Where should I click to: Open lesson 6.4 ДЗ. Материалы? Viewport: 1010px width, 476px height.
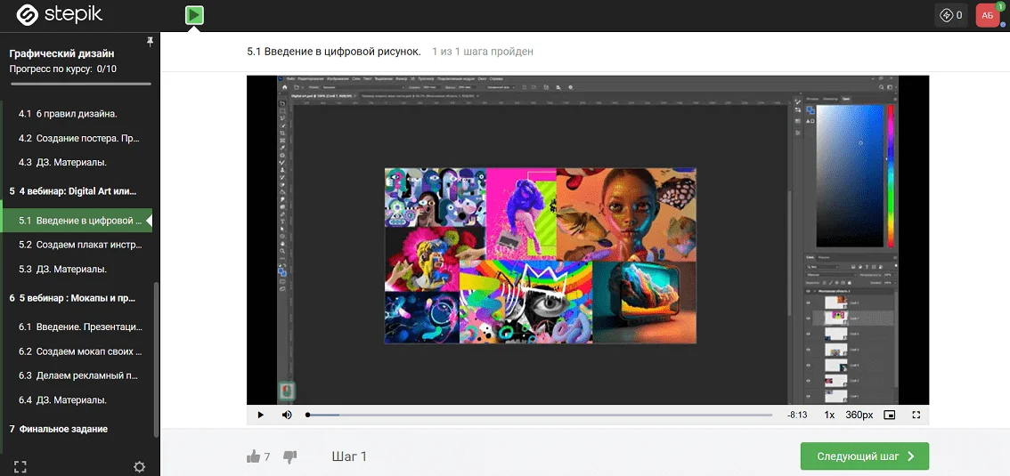[x=63, y=400]
